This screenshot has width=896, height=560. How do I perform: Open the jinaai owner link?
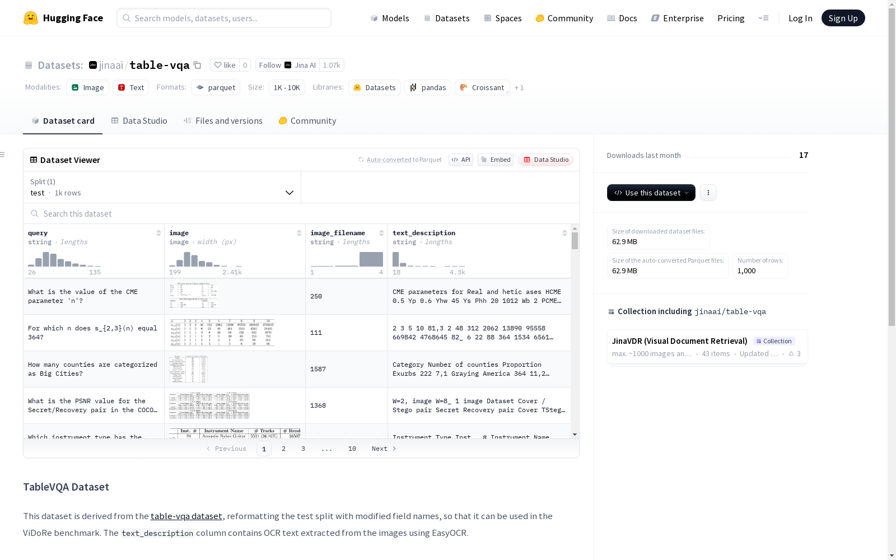pos(111,65)
